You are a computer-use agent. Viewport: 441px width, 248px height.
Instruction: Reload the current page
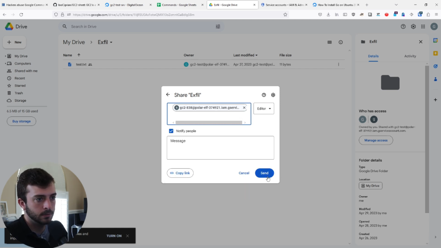tap(21, 15)
